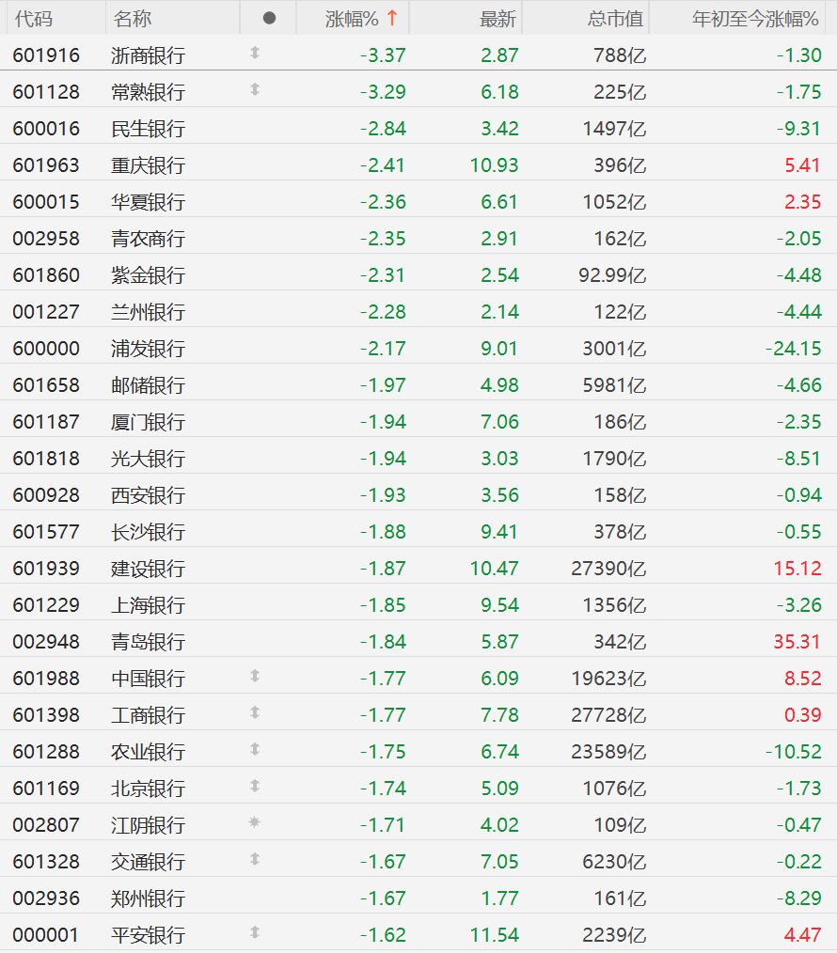Open the 建设银行 stock name link
The height and width of the screenshot is (953, 837).
click(148, 569)
